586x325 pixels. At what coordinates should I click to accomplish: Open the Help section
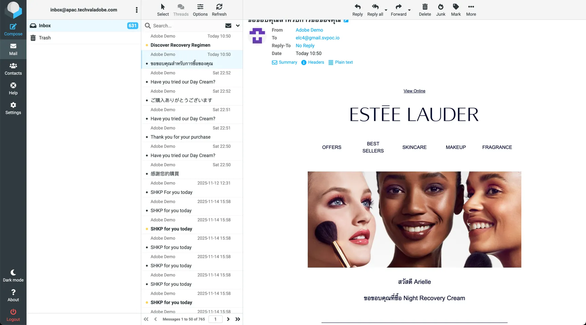[13, 89]
